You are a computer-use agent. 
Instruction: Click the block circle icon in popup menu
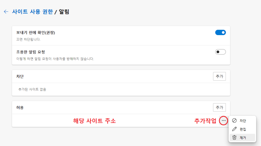[234, 121]
